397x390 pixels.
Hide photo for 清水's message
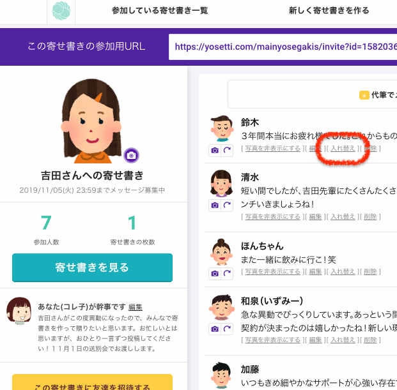[272, 216]
